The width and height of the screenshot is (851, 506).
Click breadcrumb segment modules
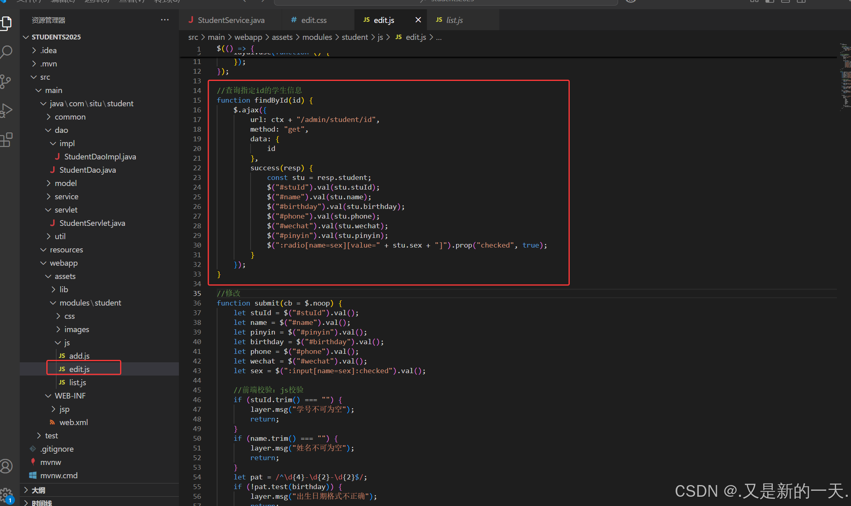317,37
